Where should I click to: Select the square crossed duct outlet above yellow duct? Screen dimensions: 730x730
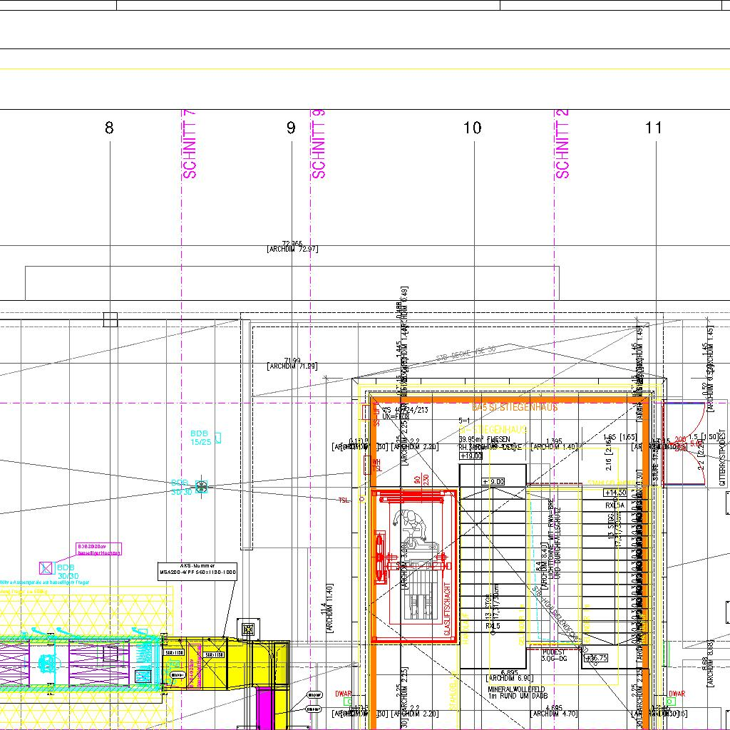248,629
